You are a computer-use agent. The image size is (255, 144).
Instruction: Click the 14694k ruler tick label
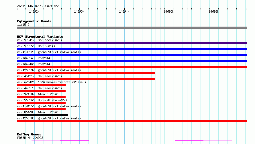click(124, 11)
